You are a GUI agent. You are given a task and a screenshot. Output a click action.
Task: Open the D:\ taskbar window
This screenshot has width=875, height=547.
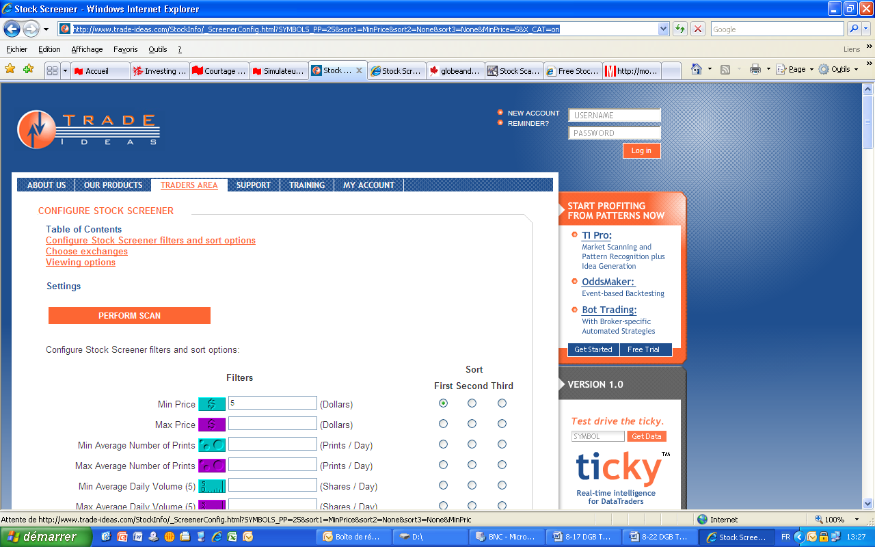431,537
